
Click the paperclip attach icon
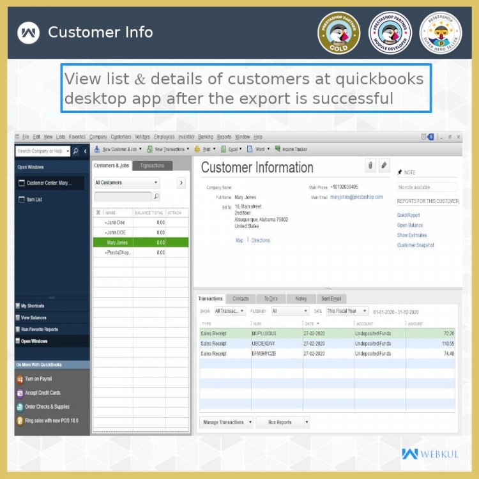pyautogui.click(x=370, y=165)
